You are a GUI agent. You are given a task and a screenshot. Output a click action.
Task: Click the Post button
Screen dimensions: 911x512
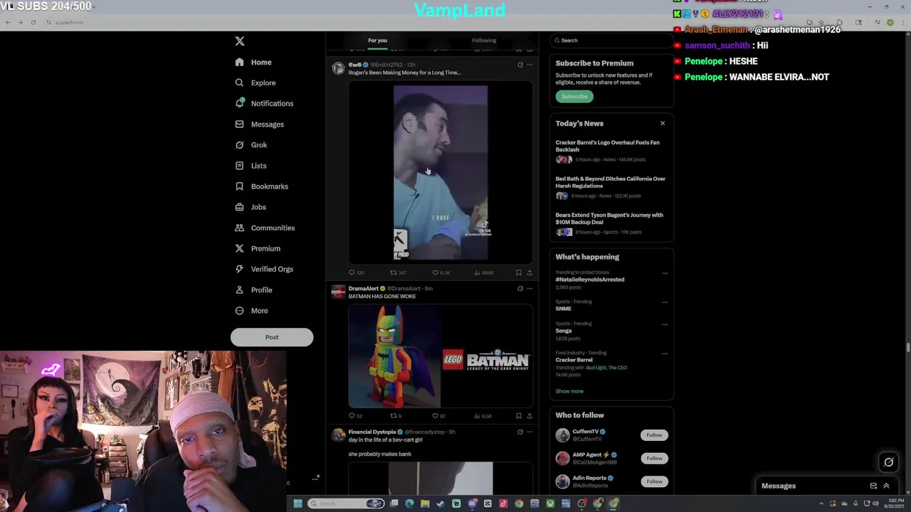tap(272, 337)
